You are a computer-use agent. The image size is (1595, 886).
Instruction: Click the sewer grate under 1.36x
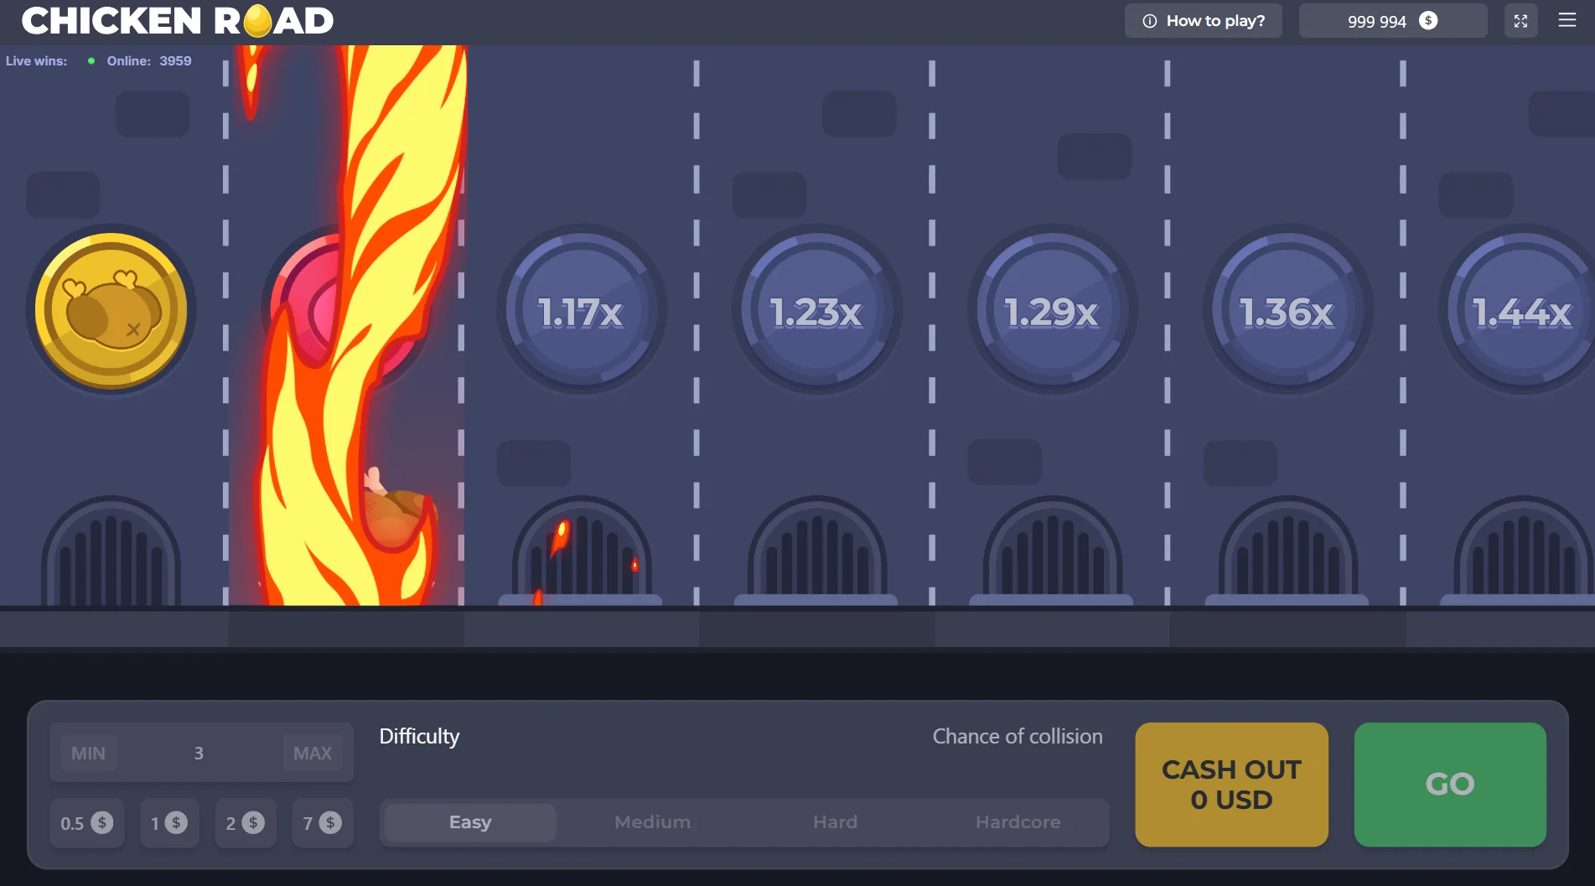click(x=1287, y=551)
